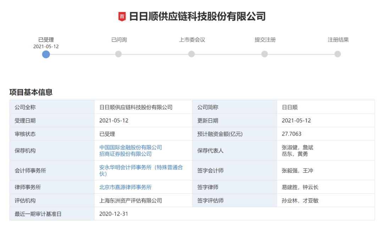The width and height of the screenshot is (383, 226).
Task: Click the accountants 张毅强，王冲
Action: pos(298,171)
